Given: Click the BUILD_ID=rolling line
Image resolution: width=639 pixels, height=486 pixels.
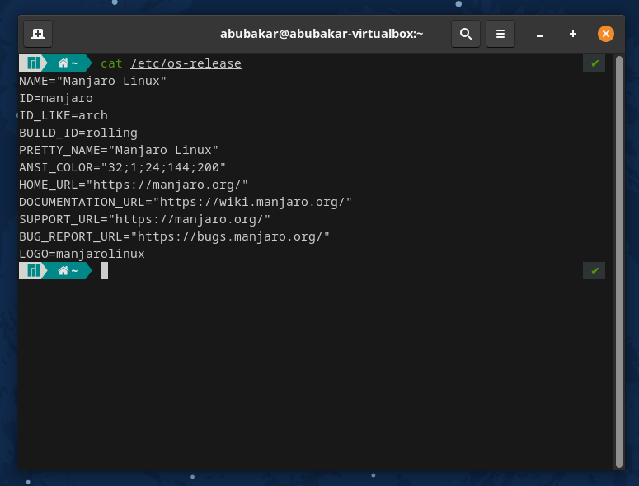Looking at the screenshot, I should coord(78,133).
